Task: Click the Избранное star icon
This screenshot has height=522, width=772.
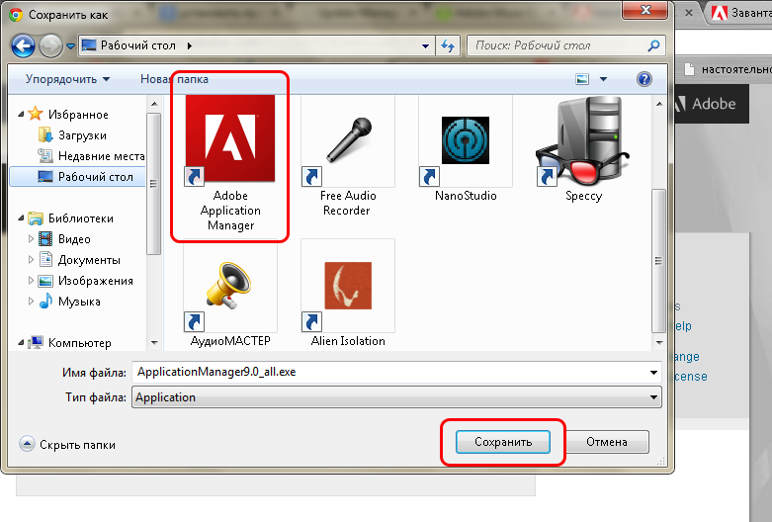Action: point(35,114)
